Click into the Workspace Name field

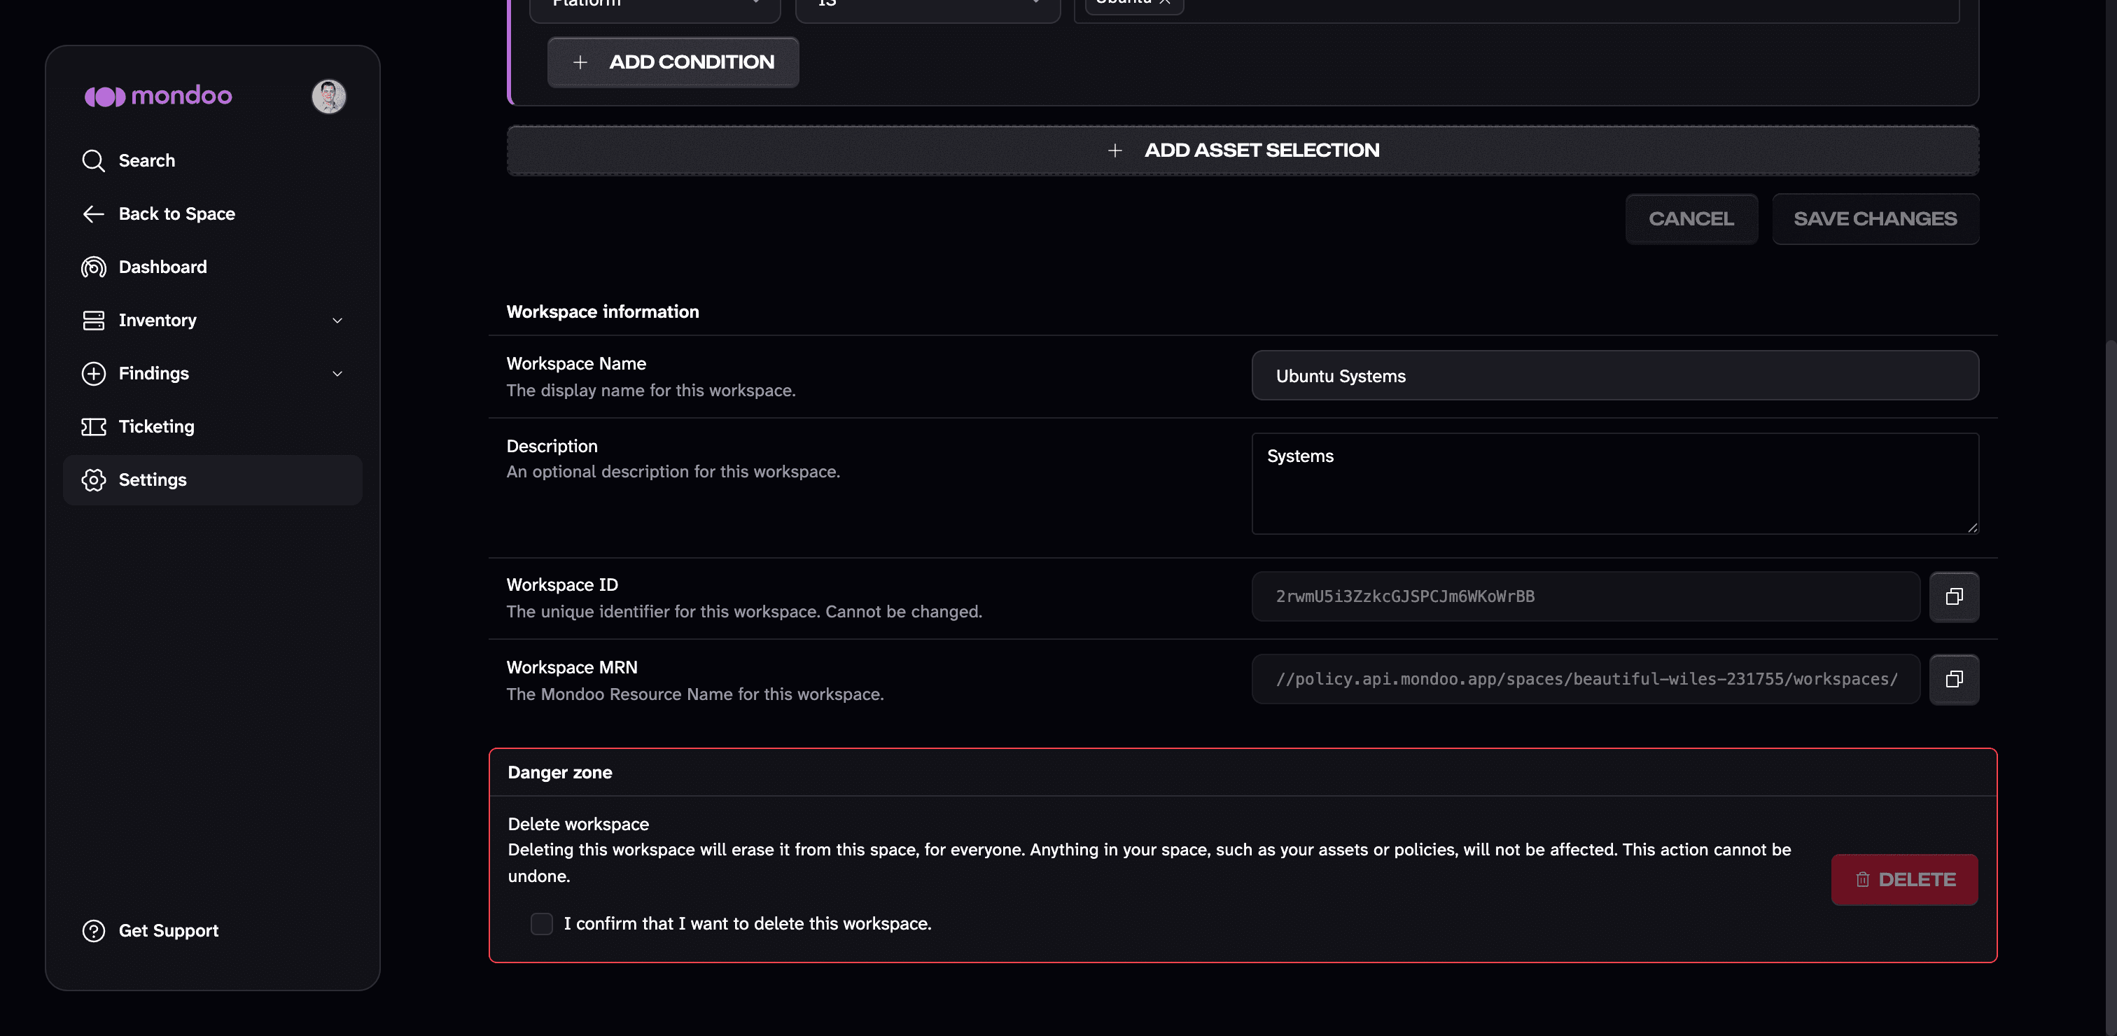[x=1615, y=375]
